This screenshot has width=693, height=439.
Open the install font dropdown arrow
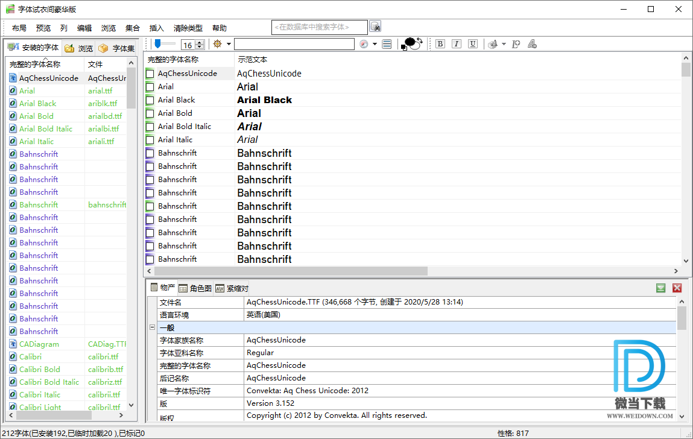click(x=504, y=44)
